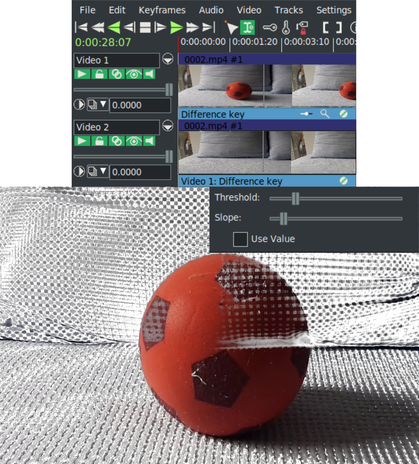
Task: Expand the Video 2 track options menu
Action: [x=168, y=126]
